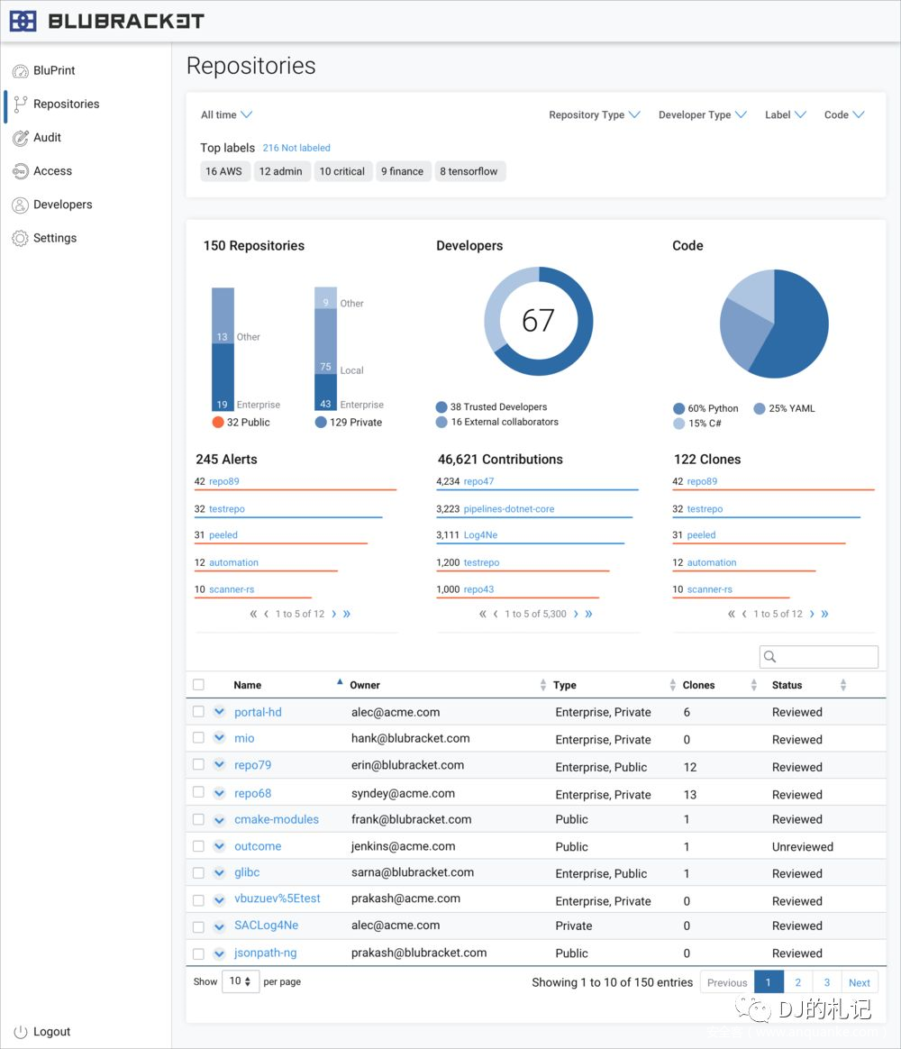
Task: Open Settings gear icon in sidebar
Action: coord(20,239)
